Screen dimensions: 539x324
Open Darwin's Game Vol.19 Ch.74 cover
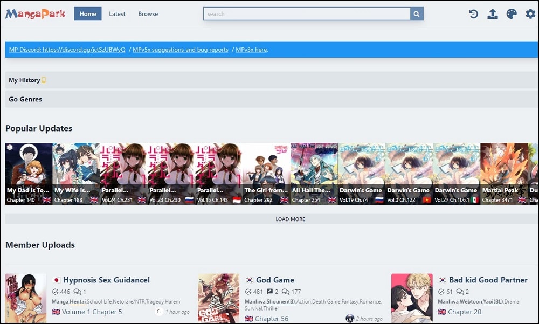tap(362, 174)
